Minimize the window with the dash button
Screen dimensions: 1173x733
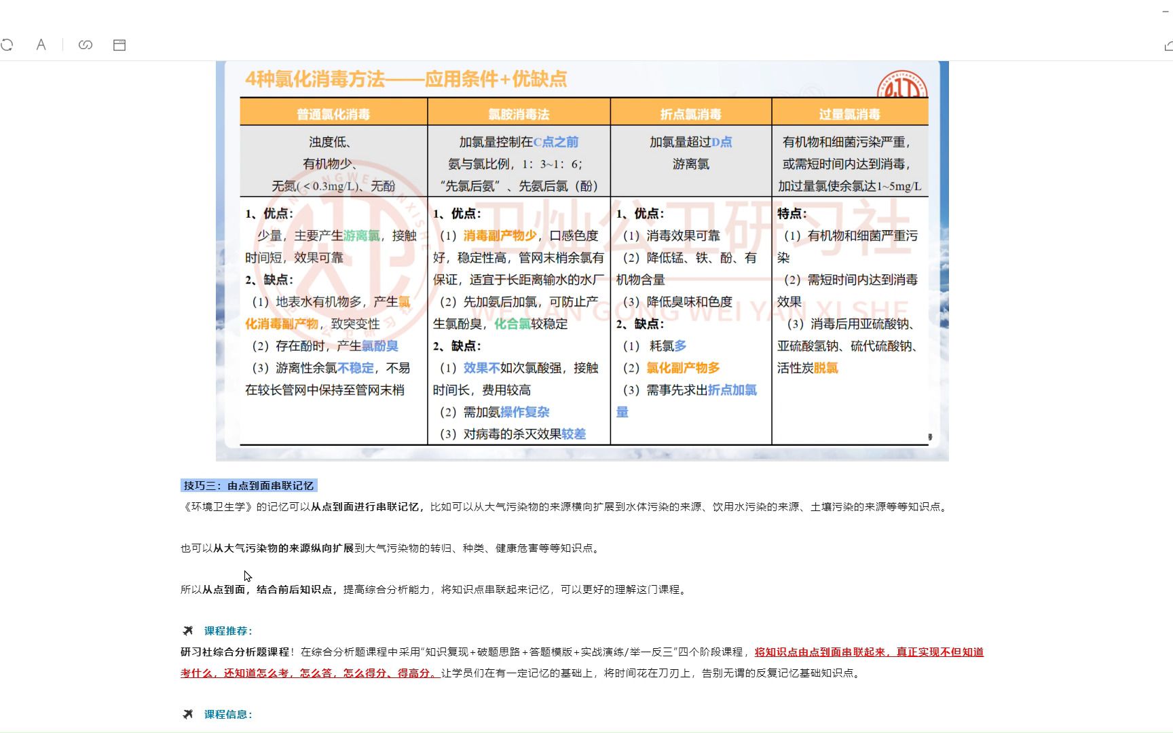1167,12
